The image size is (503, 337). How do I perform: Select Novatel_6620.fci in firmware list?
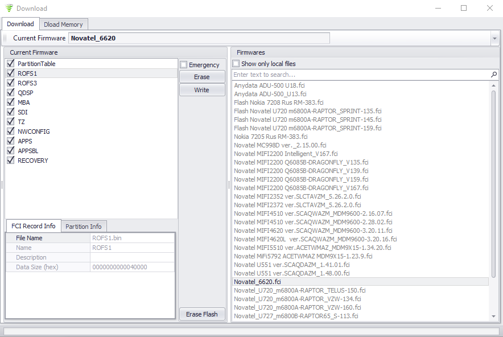(x=361, y=282)
